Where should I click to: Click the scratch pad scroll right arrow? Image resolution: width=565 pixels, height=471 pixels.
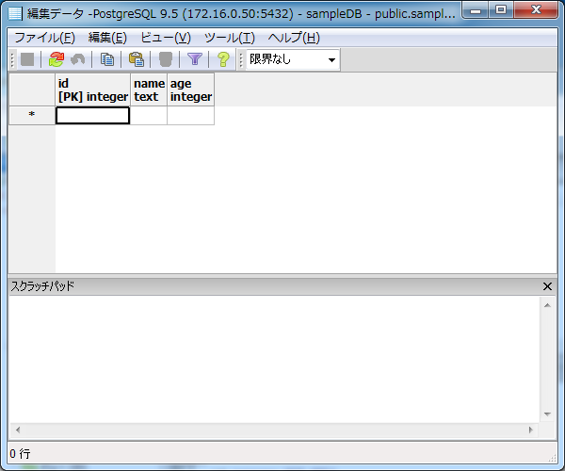(531, 430)
